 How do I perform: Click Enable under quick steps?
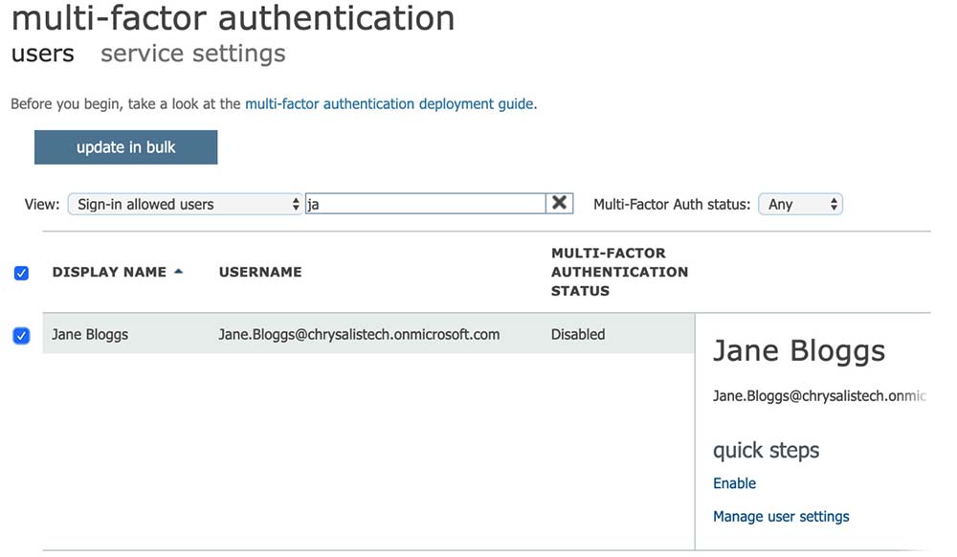[x=734, y=483]
